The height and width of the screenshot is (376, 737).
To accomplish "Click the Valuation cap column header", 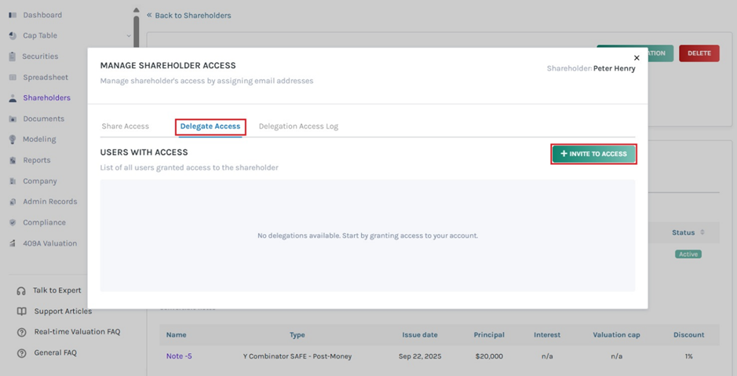I will (x=616, y=335).
